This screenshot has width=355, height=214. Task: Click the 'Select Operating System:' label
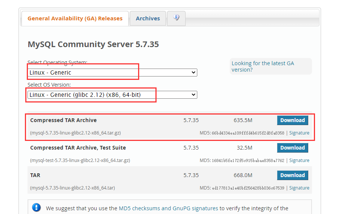pyautogui.click(x=57, y=62)
